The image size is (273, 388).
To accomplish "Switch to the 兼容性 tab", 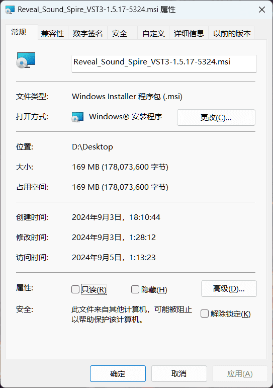I will (53, 33).
